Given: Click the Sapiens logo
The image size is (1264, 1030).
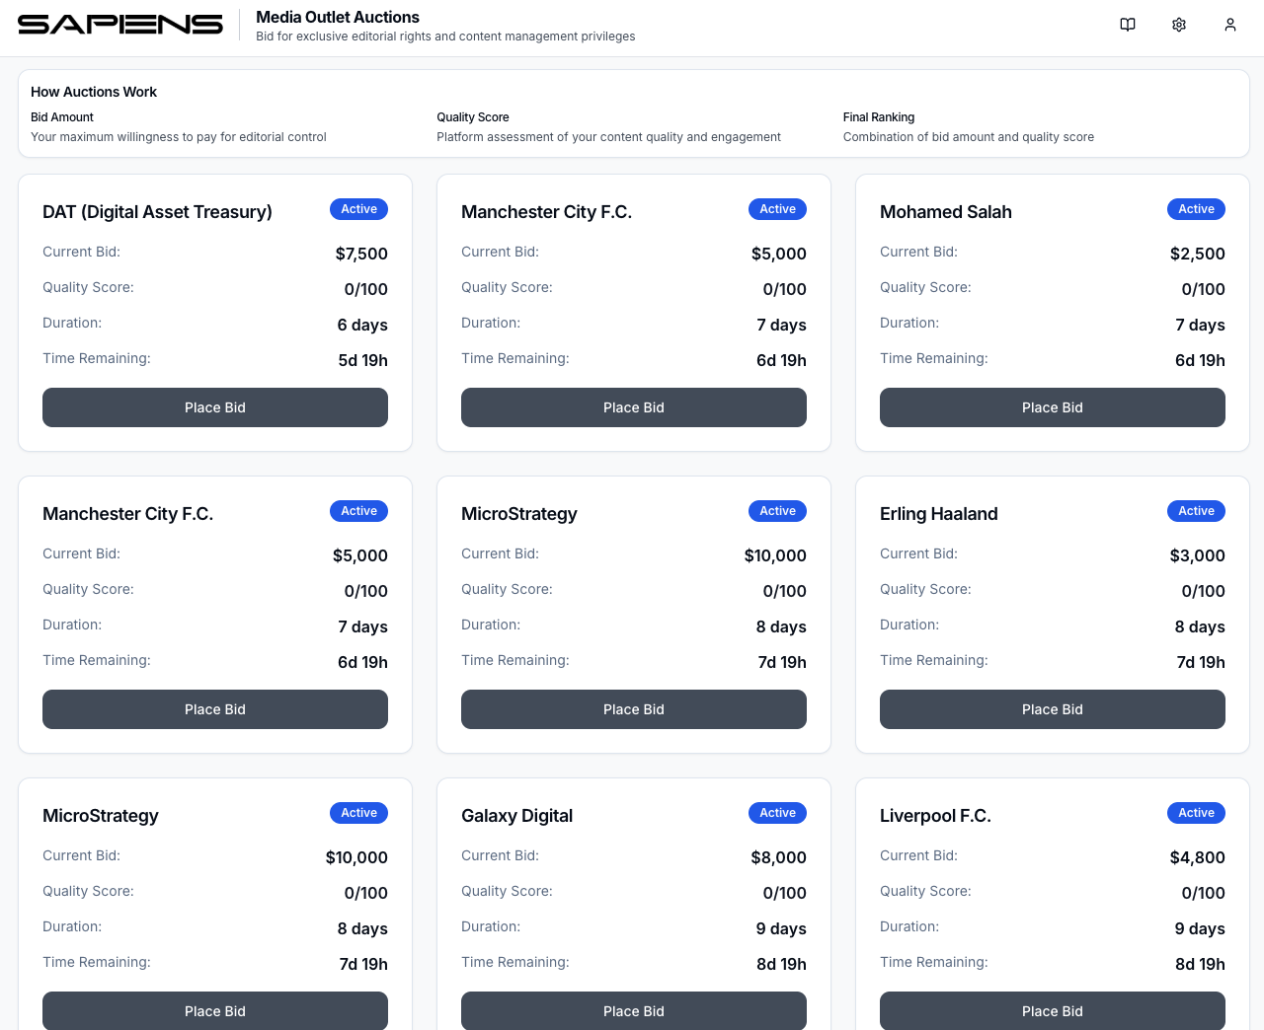Looking at the screenshot, I should point(120,25).
